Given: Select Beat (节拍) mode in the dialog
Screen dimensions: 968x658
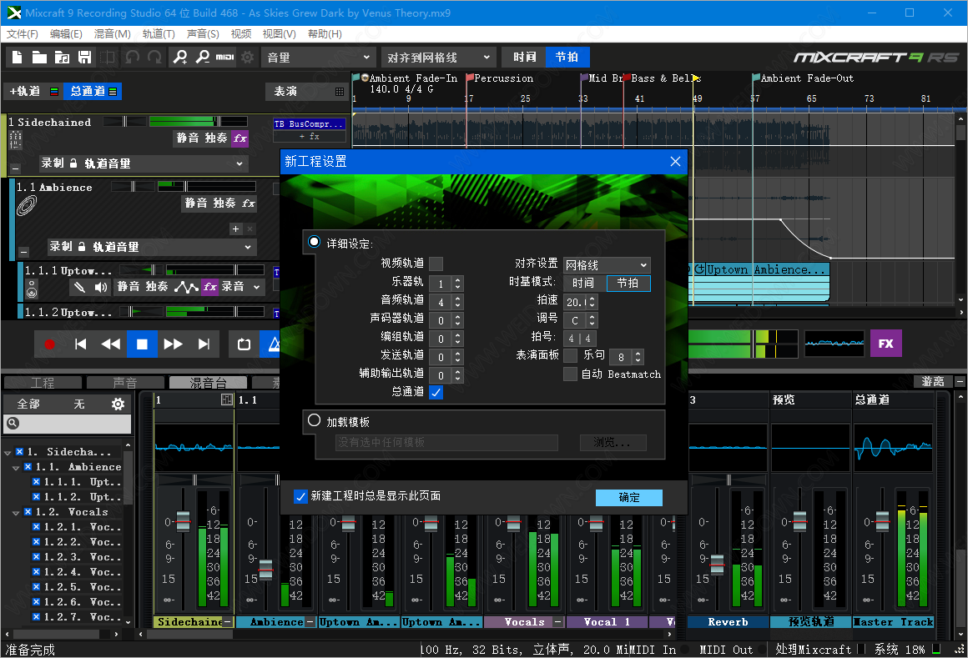Looking at the screenshot, I should pyautogui.click(x=628, y=283).
